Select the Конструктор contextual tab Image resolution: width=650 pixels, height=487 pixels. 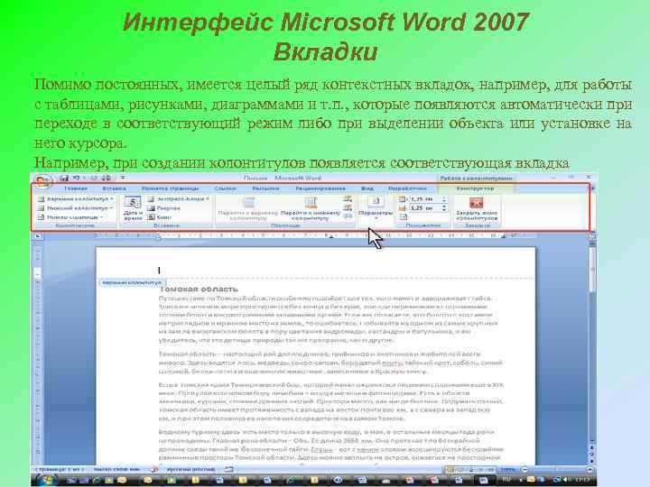[475, 188]
